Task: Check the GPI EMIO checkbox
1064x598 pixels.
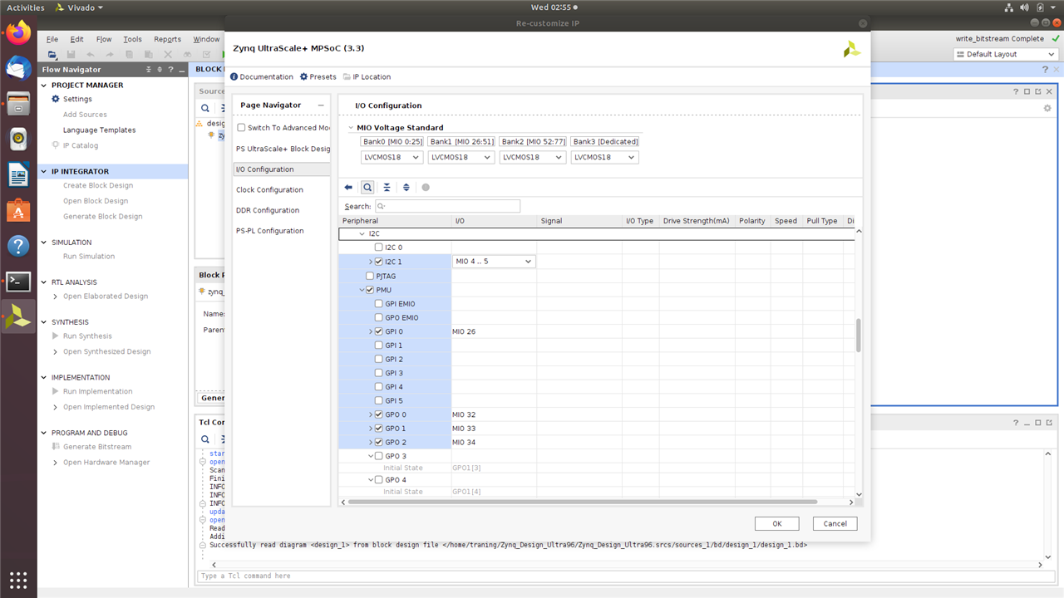Action: point(379,304)
